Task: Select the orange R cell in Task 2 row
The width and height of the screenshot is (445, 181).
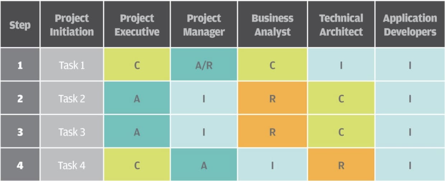Action: 272,98
